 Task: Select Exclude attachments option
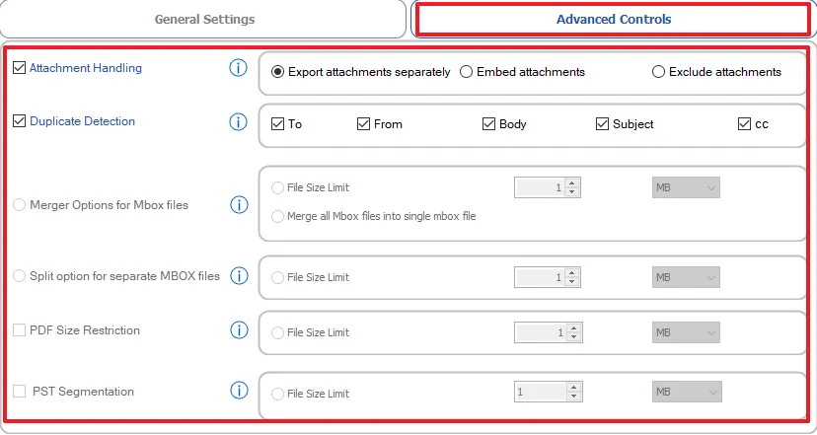click(x=658, y=72)
